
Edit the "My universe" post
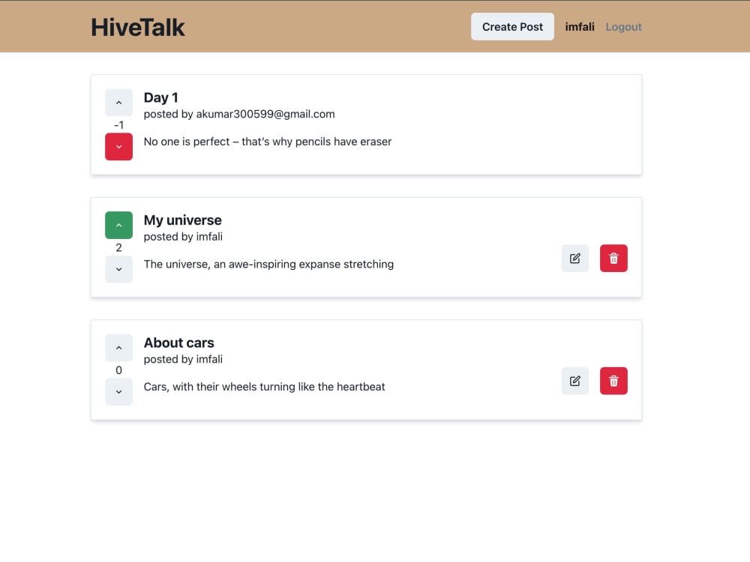point(575,259)
